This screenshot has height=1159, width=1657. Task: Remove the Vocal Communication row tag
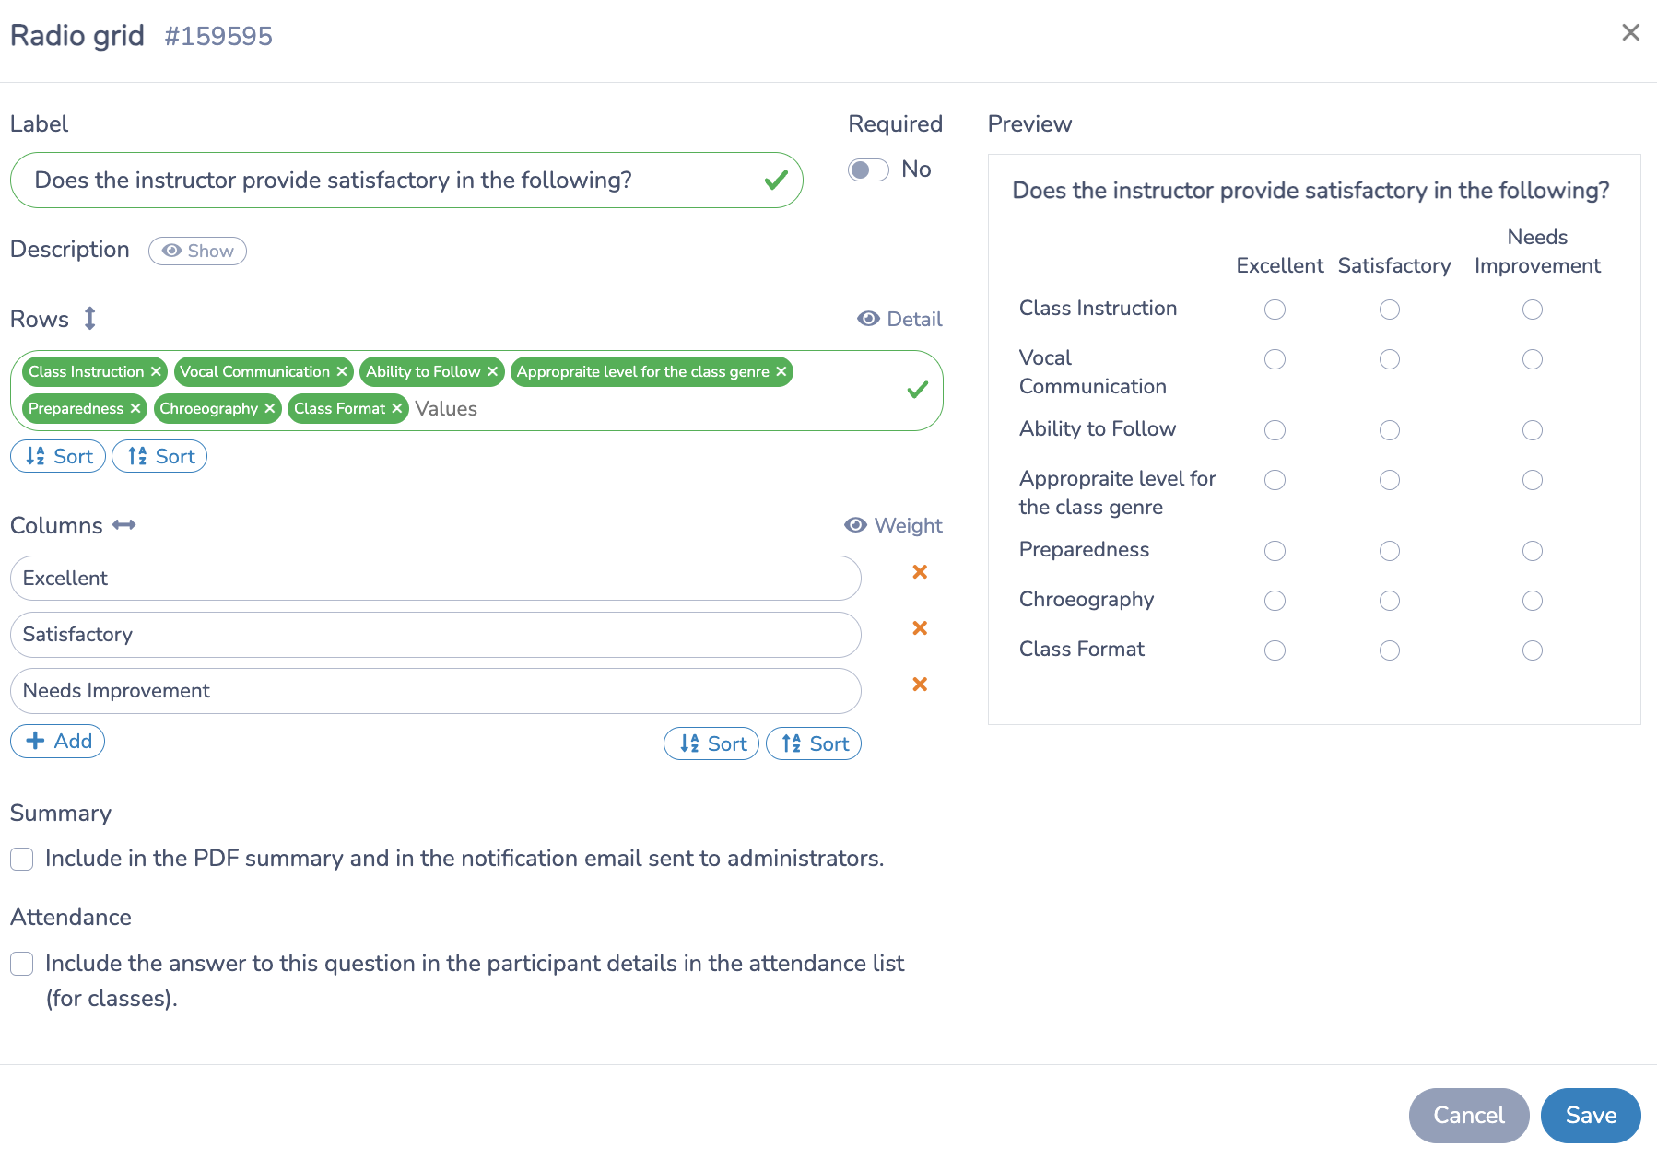[x=342, y=371]
